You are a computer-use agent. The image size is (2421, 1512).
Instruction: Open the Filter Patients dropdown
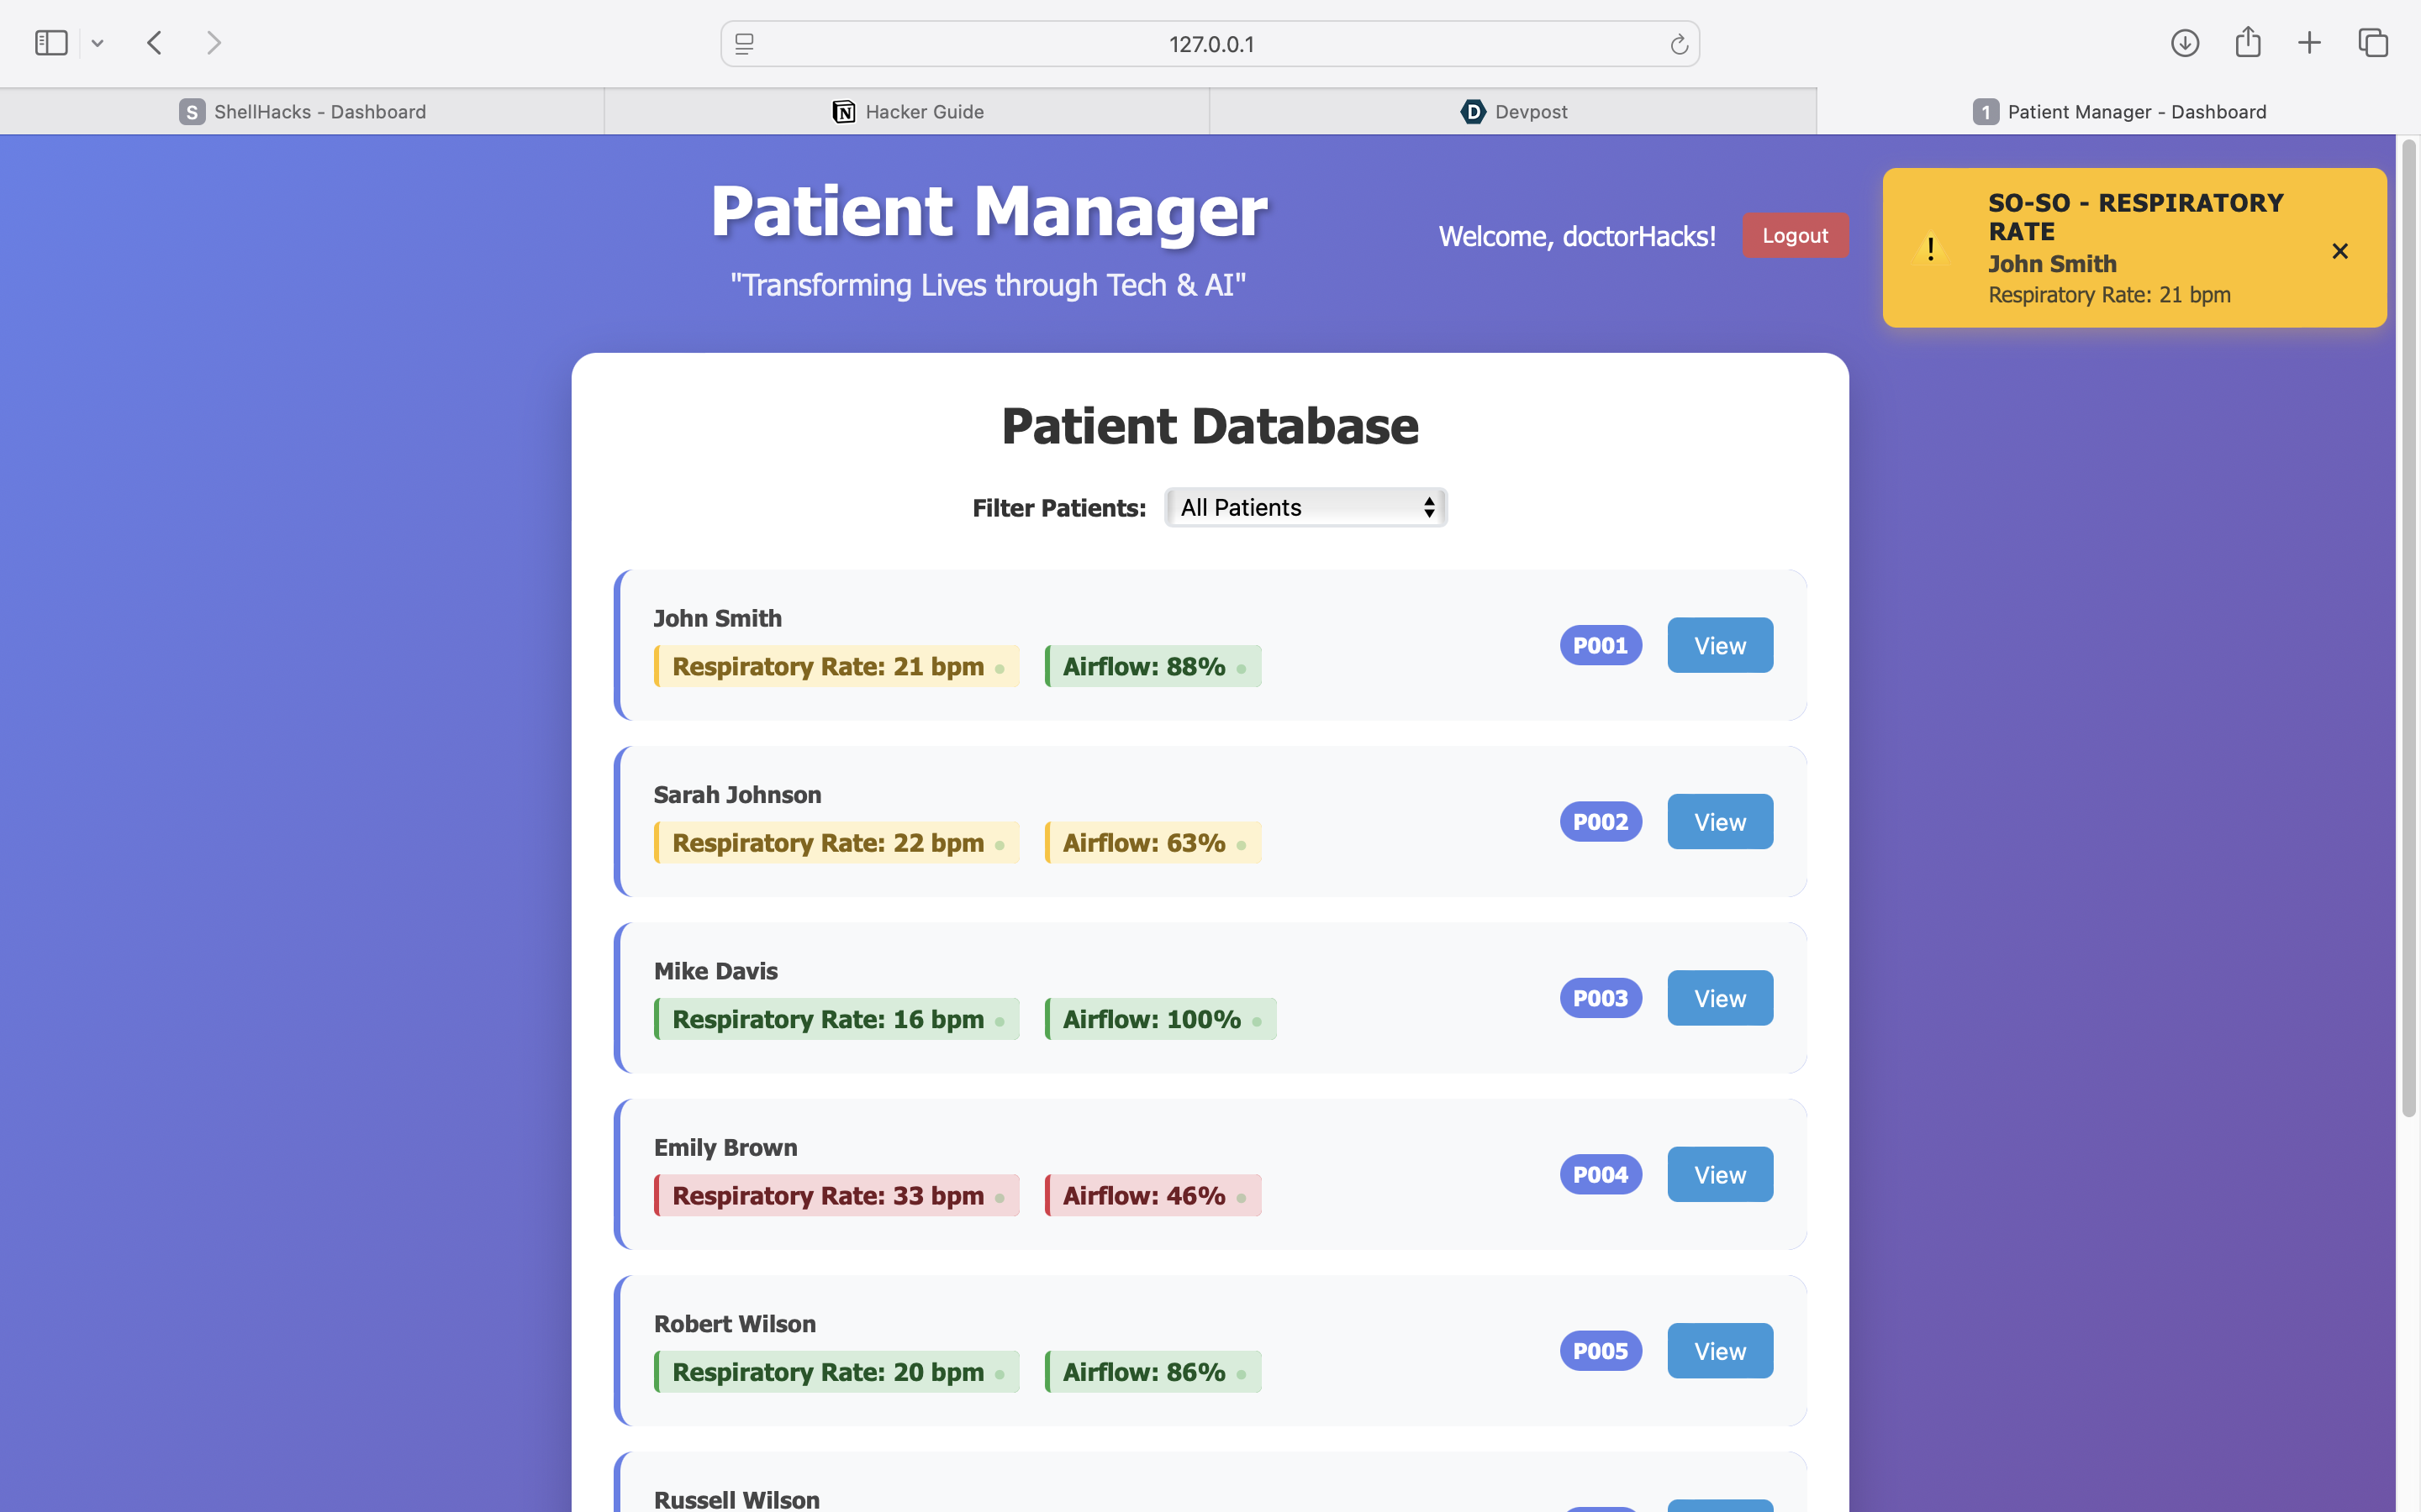1305,507
